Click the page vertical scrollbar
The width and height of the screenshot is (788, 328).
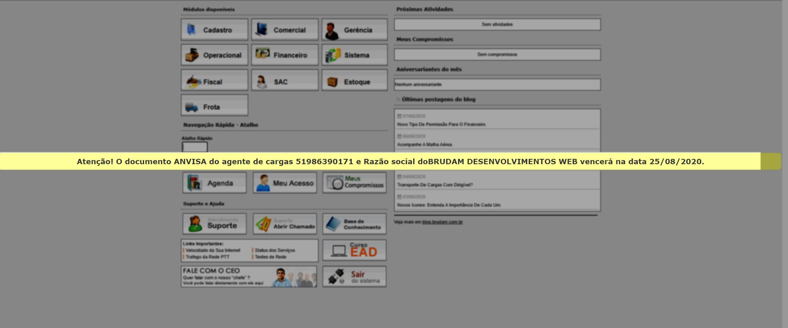(x=785, y=164)
